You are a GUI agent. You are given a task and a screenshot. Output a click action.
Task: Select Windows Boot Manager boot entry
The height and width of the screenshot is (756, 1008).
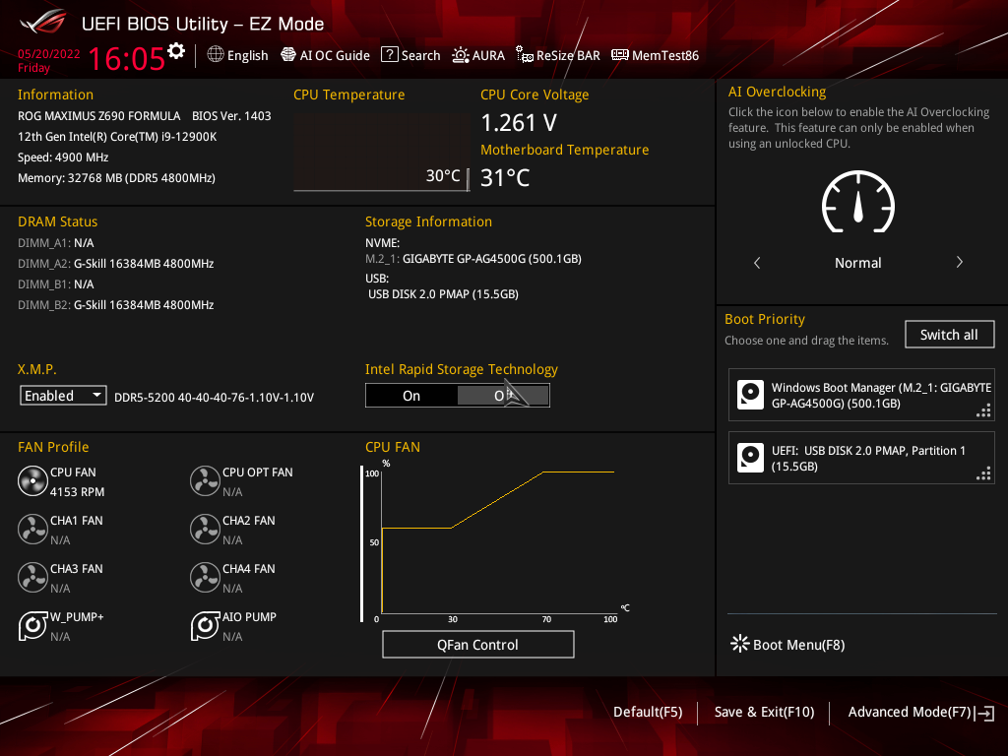point(861,395)
